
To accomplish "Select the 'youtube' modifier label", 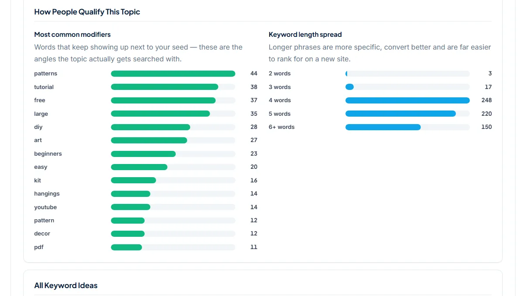I will click(x=46, y=207).
